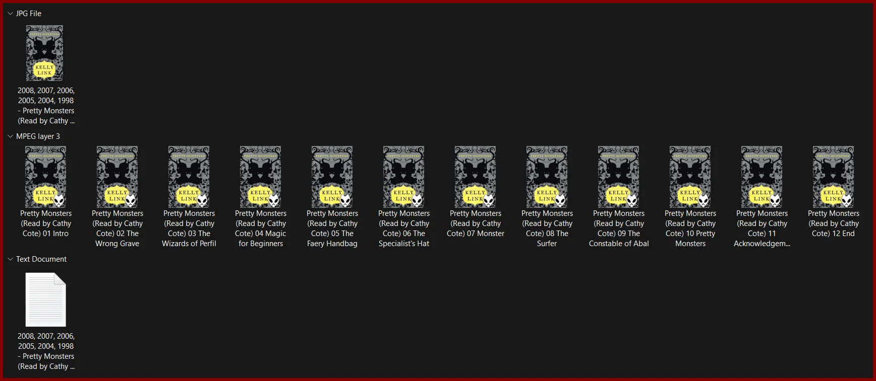
Task: Select the 11 Acknowledgem... file icon
Action: click(x=762, y=177)
